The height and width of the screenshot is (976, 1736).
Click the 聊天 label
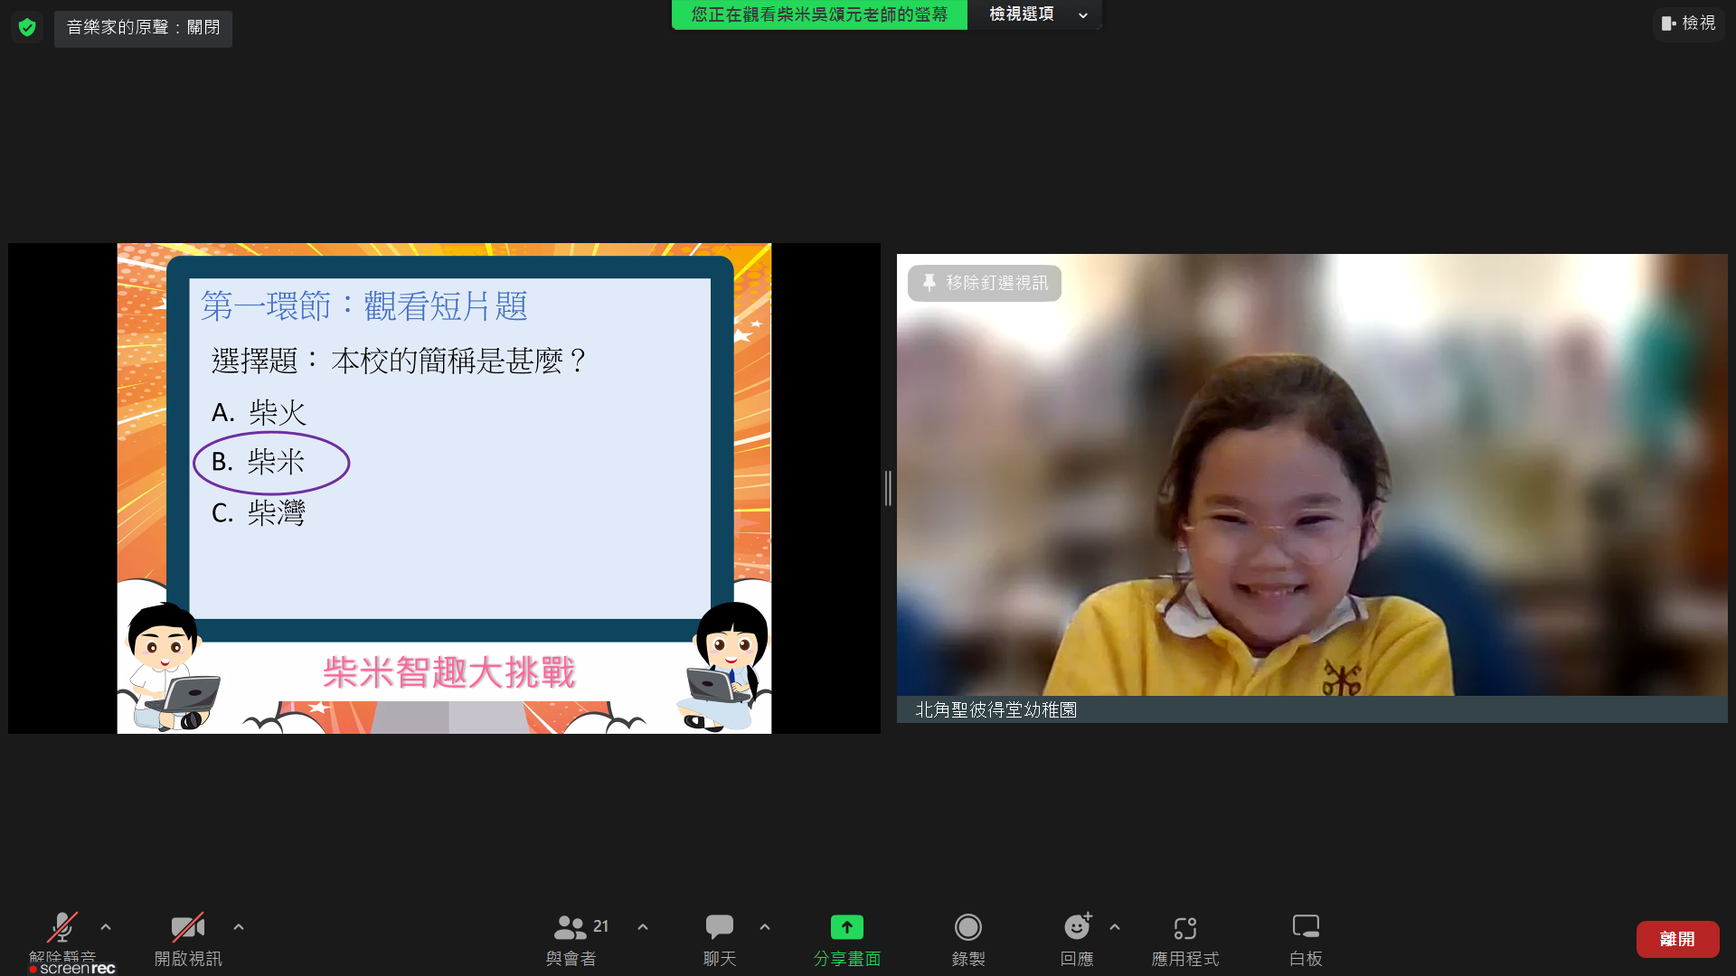(720, 959)
